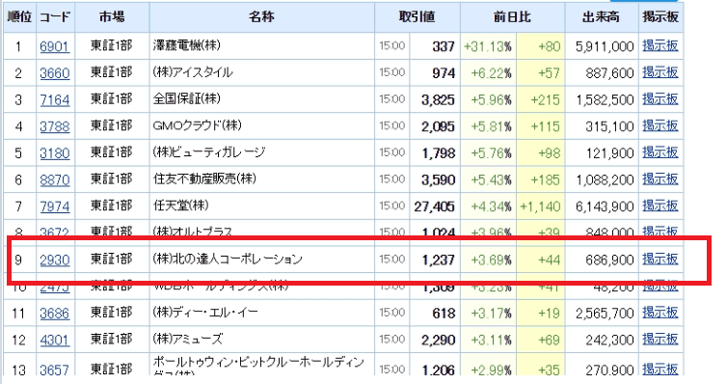
Task: Click stock code 7164 link
Action: (55, 99)
